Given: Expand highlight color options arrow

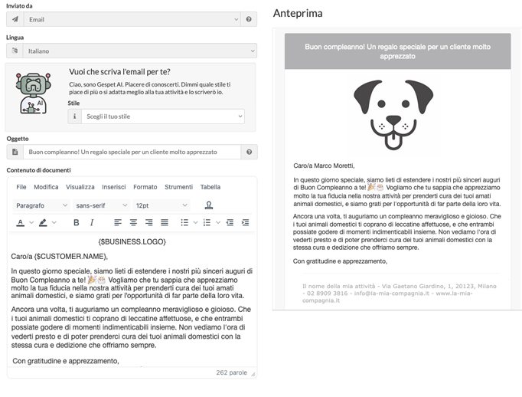Looking at the screenshot, I should tap(54, 223).
